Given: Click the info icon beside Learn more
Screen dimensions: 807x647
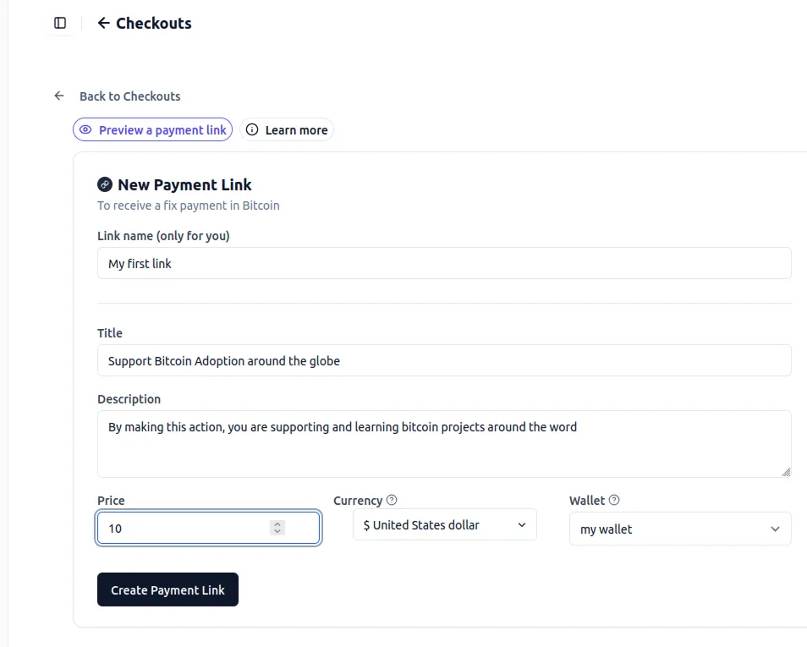Looking at the screenshot, I should pos(251,129).
